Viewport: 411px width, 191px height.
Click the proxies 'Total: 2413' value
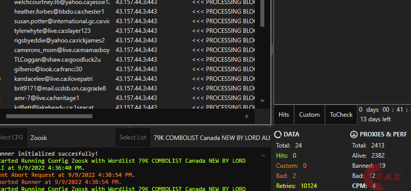point(368,146)
